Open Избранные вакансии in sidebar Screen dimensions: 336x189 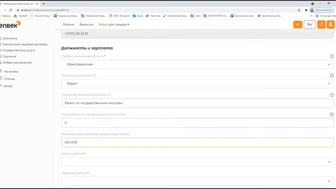[17, 62]
